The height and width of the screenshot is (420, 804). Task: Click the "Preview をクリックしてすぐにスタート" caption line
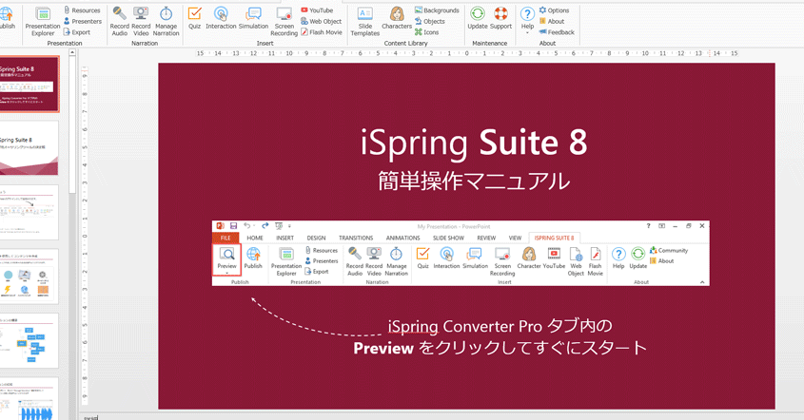[500, 349]
